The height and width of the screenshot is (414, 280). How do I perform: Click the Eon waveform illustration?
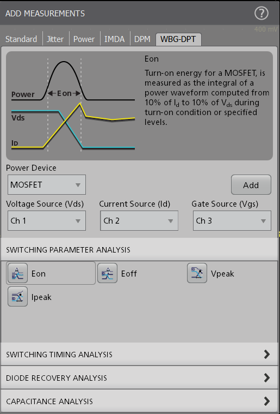pyautogui.click(x=73, y=105)
